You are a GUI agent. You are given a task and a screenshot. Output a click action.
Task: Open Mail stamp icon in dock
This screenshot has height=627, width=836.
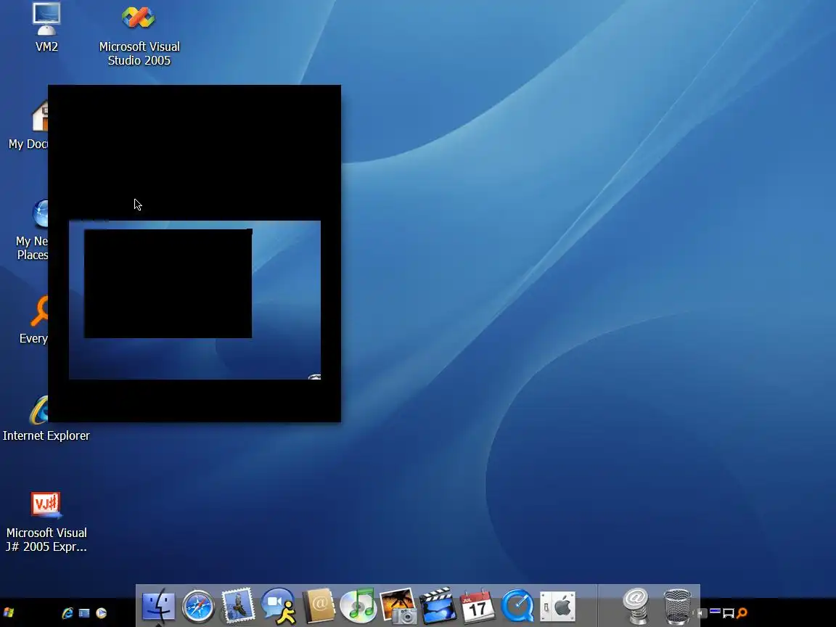pos(238,606)
